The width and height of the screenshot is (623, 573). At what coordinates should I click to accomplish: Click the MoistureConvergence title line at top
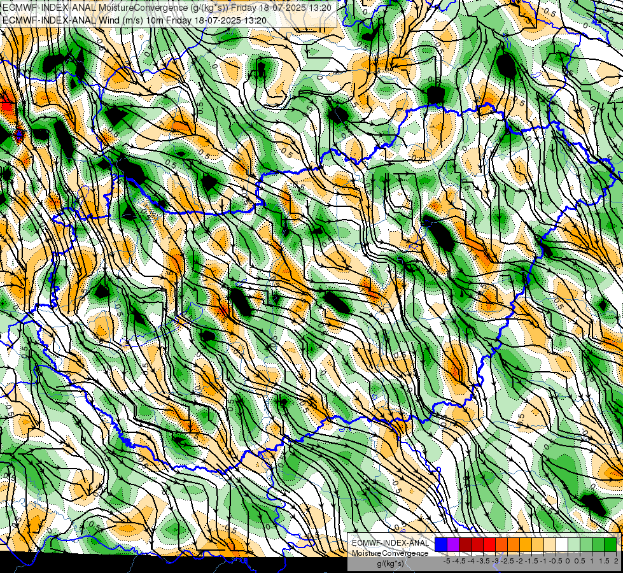167,8
